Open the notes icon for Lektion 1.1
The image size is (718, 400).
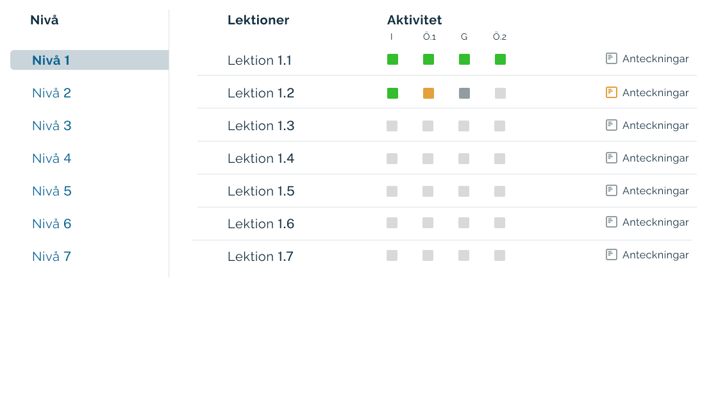click(x=612, y=58)
